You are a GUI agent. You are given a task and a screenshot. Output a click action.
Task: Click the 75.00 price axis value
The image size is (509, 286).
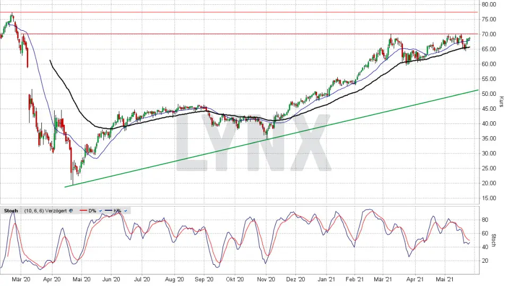tap(489, 19)
